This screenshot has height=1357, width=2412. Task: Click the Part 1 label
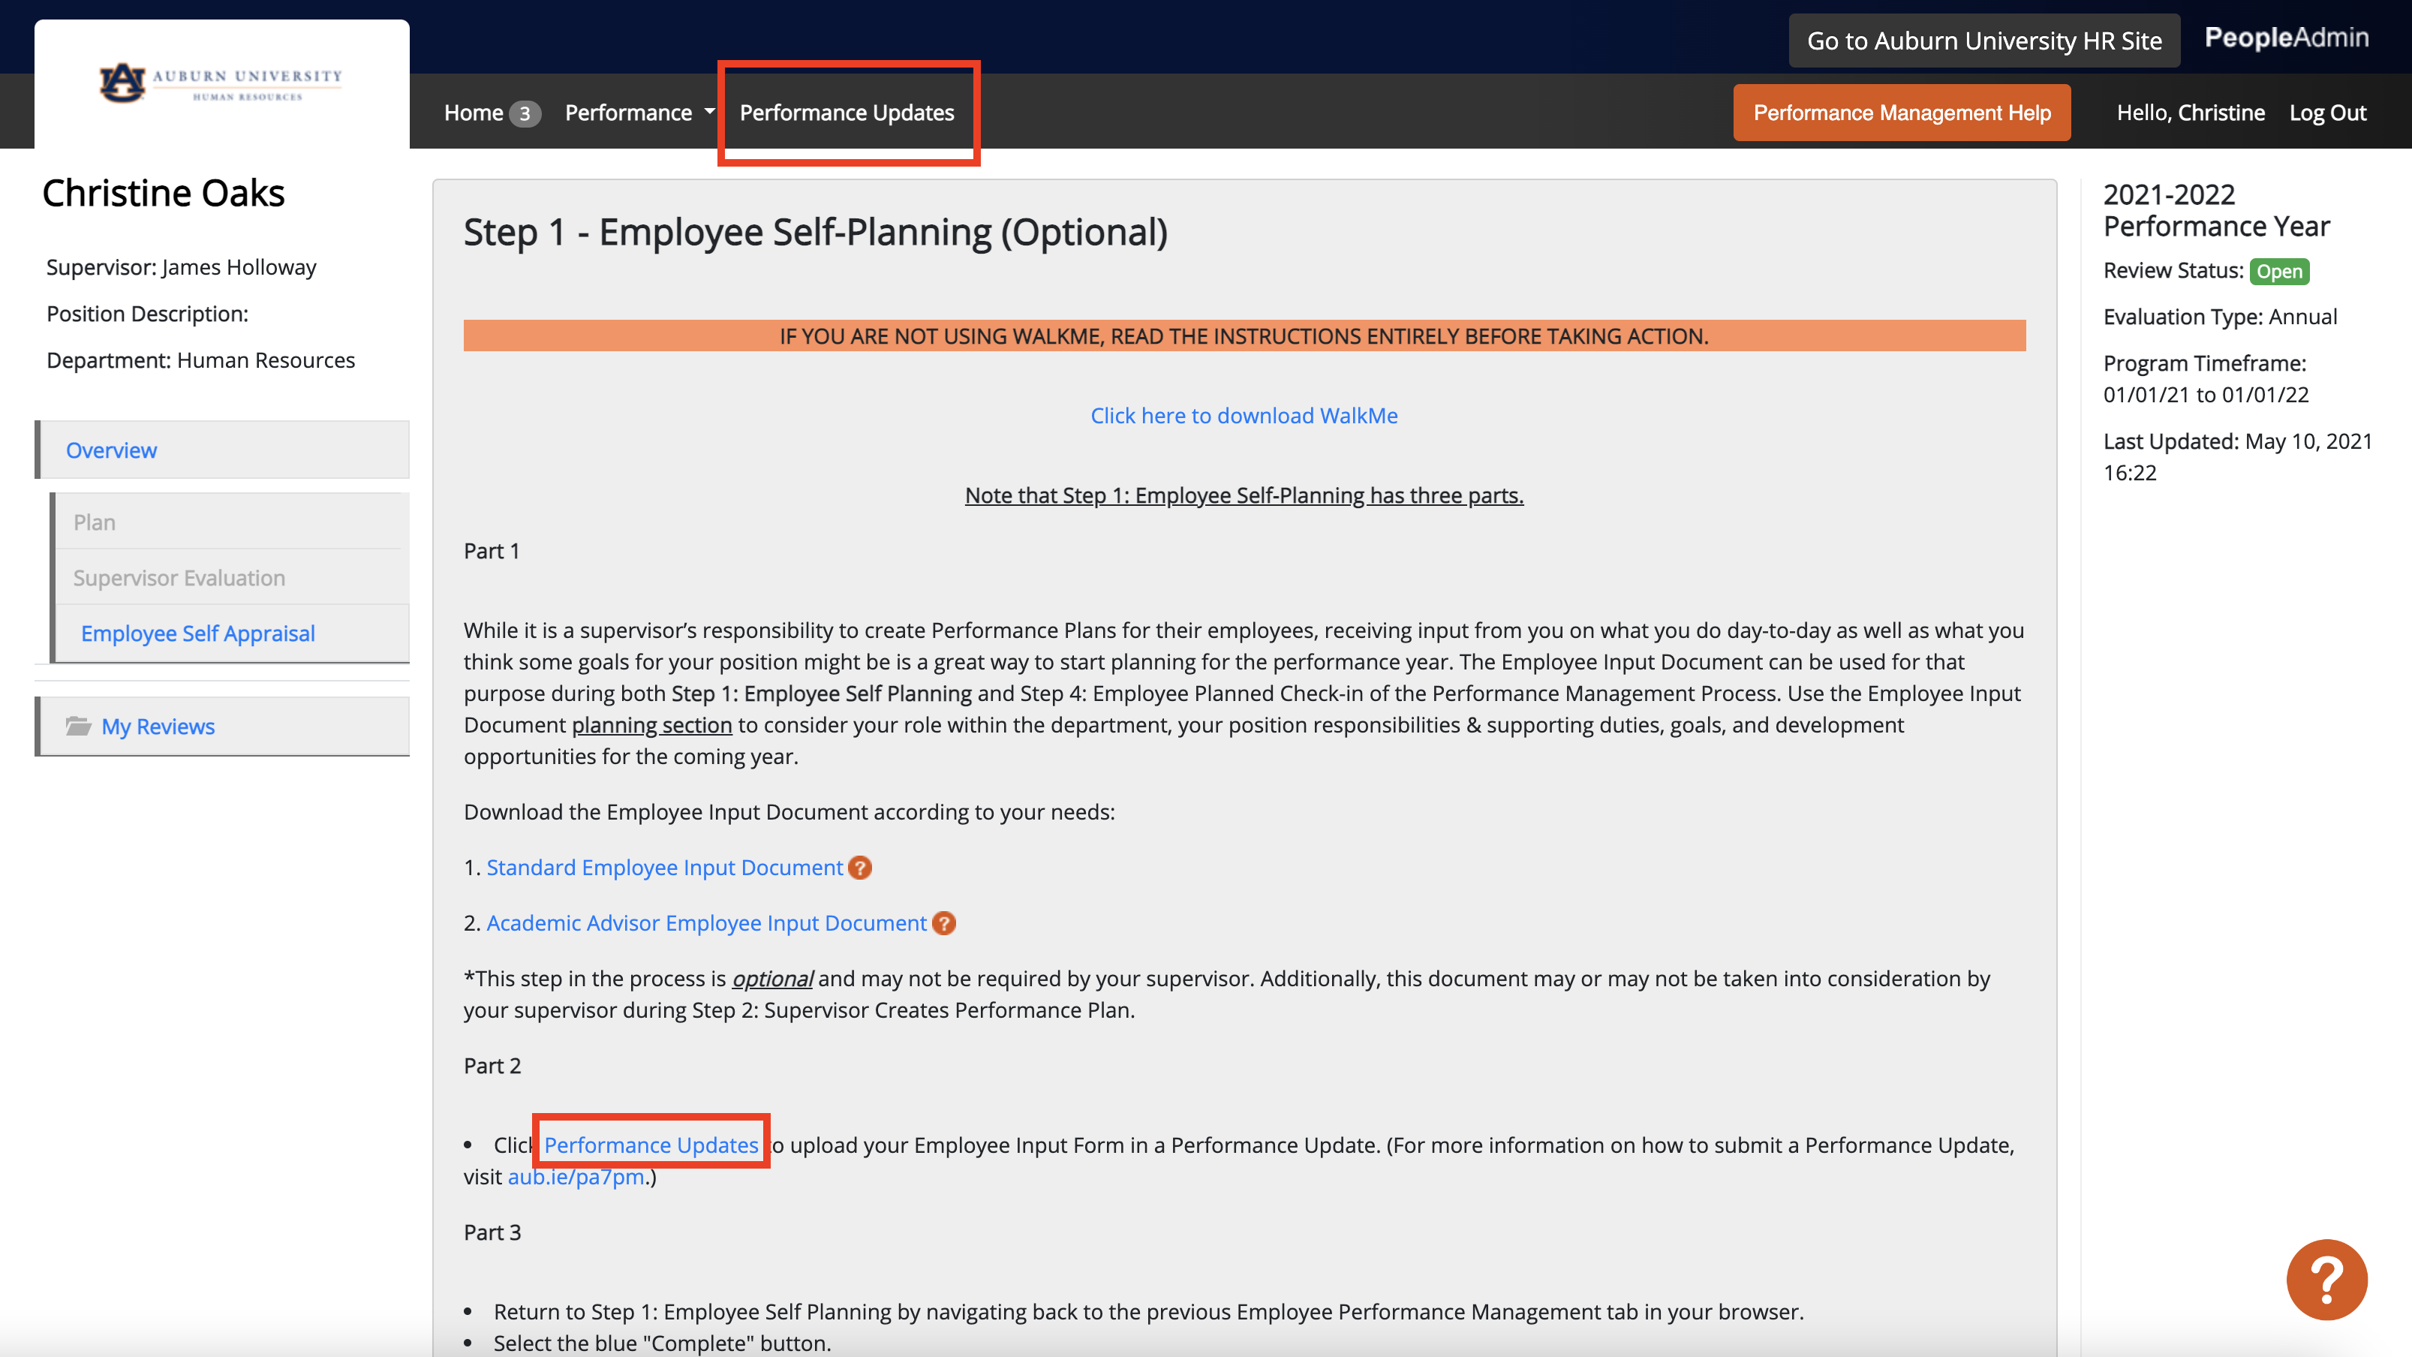pyautogui.click(x=492, y=551)
